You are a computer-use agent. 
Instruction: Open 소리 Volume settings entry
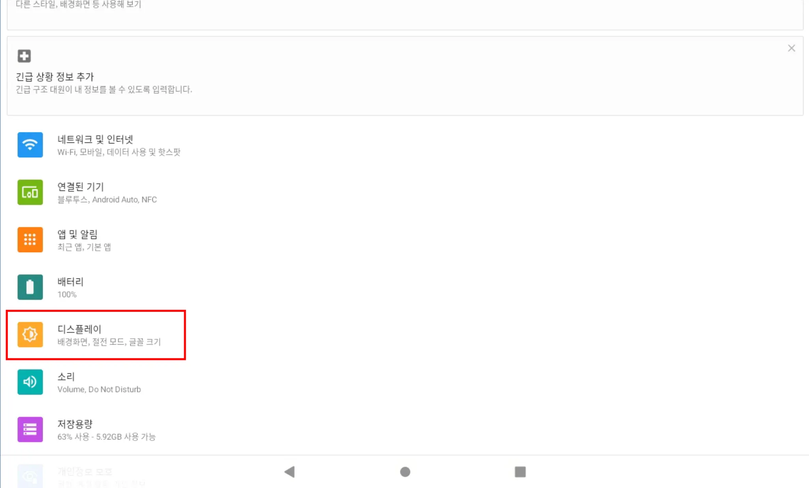click(x=404, y=382)
